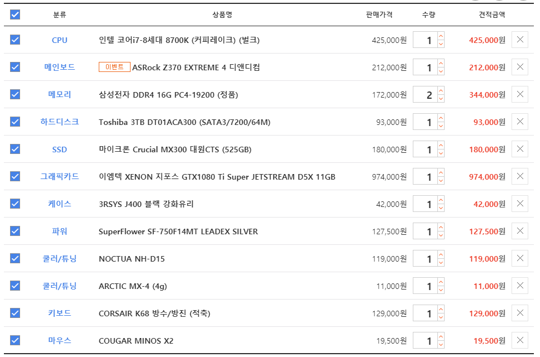Viewport: 540px width, 357px height.
Task: Open the 그래픽카드 category link
Action: click(x=60, y=177)
